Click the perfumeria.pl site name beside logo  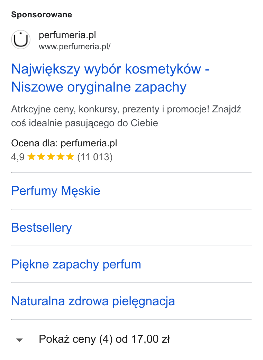point(67,35)
